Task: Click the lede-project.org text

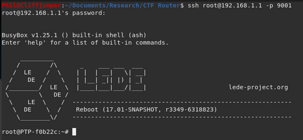Action: [x=259, y=87]
